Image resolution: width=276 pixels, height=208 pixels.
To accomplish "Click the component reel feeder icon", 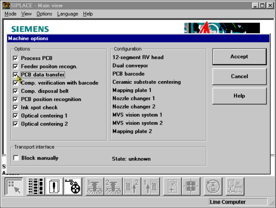I will tap(73, 187).
